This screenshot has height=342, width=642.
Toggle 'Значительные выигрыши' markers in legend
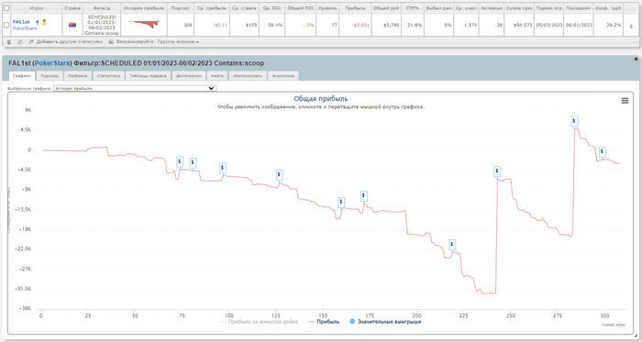coord(385,322)
